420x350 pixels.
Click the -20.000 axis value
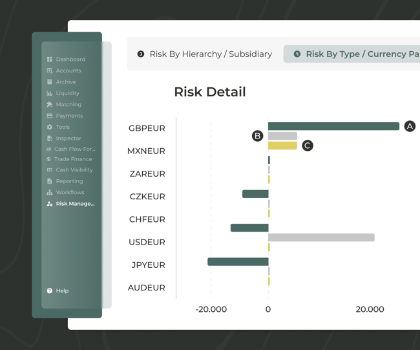(211, 309)
